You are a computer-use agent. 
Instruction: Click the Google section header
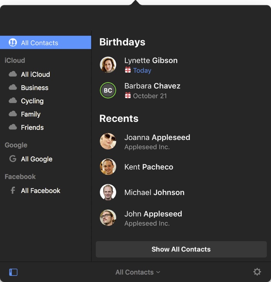[x=16, y=145]
